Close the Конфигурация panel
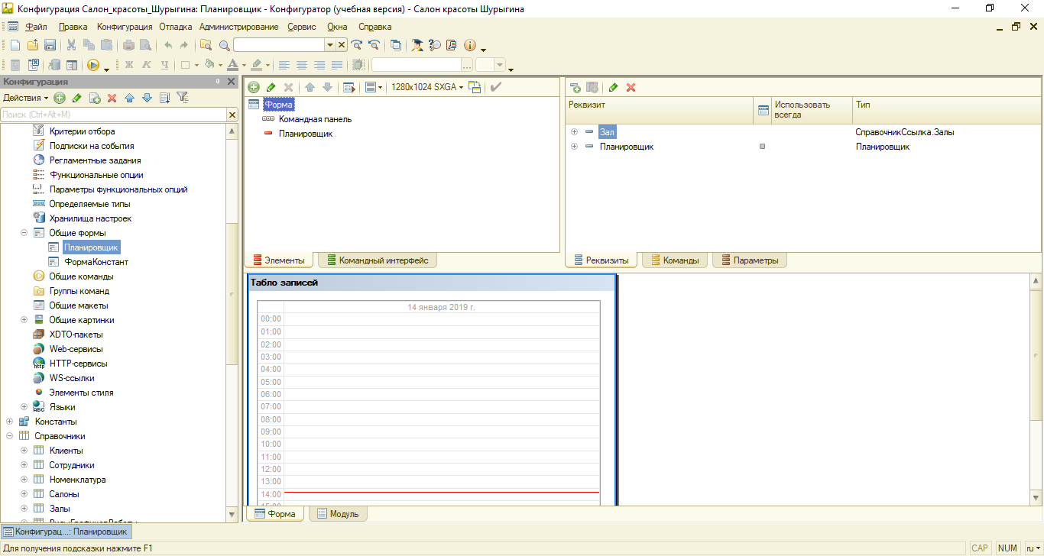This screenshot has height=556, width=1044. (x=232, y=82)
